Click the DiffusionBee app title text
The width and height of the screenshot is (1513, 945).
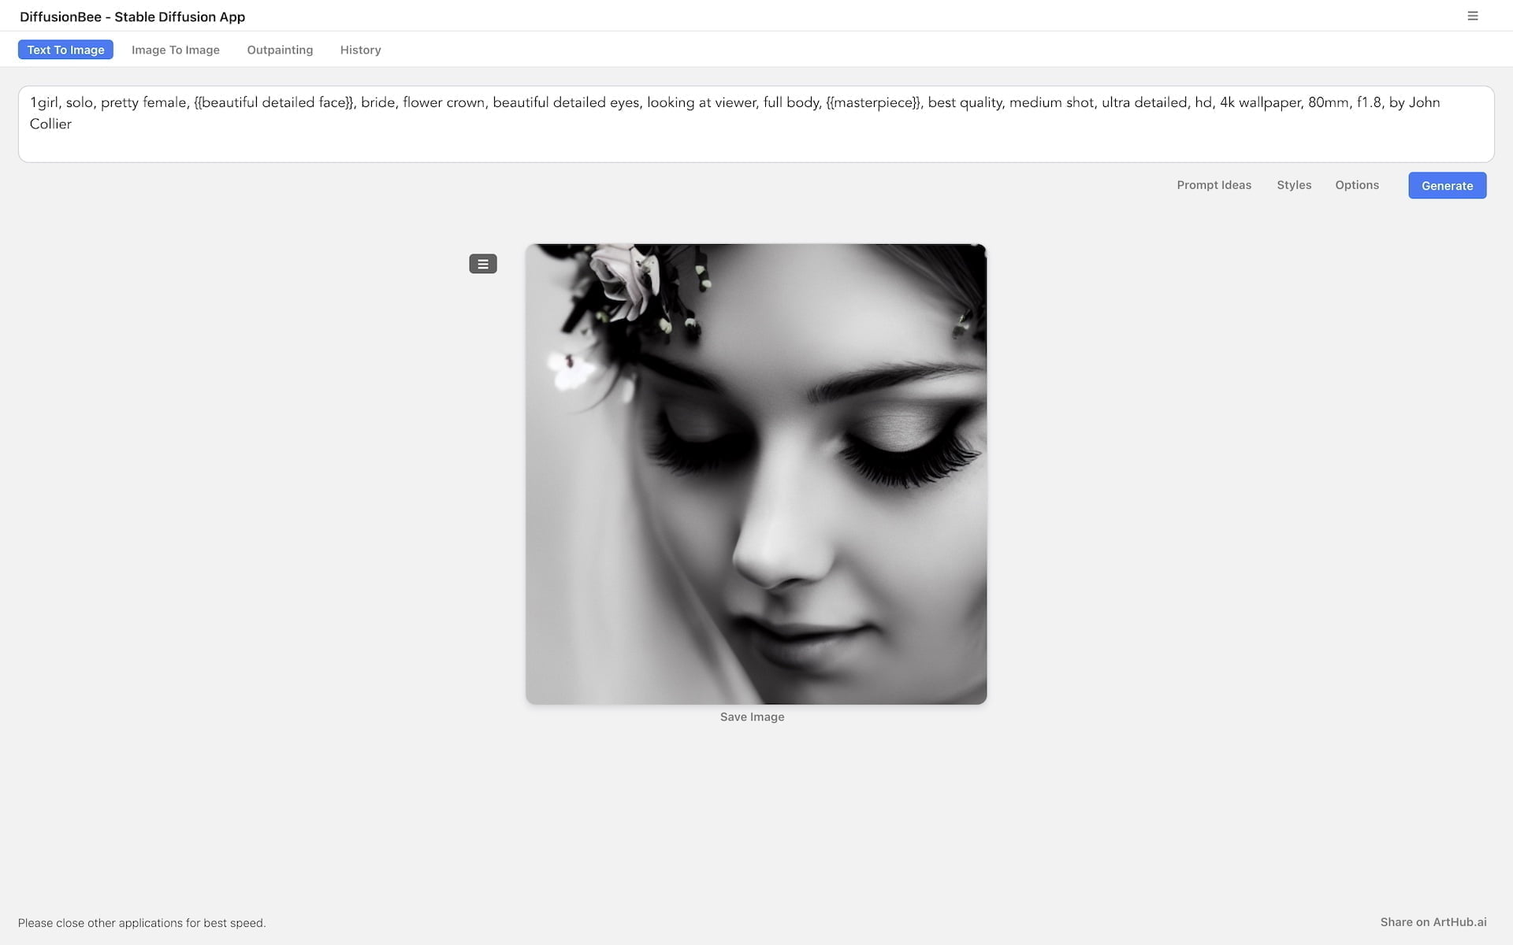point(132,17)
